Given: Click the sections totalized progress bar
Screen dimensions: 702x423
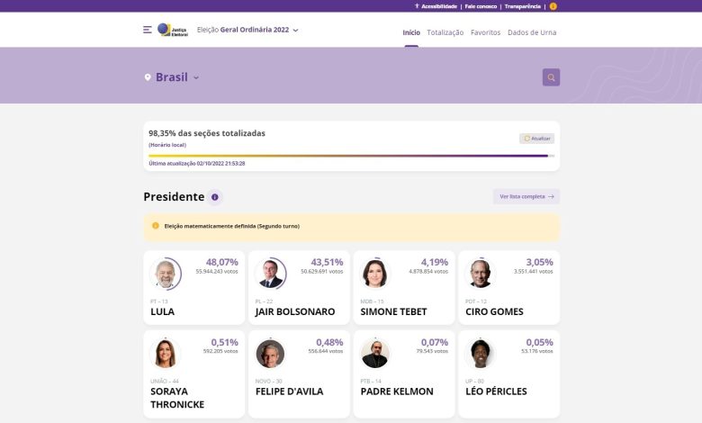Looking at the screenshot, I should 351,156.
